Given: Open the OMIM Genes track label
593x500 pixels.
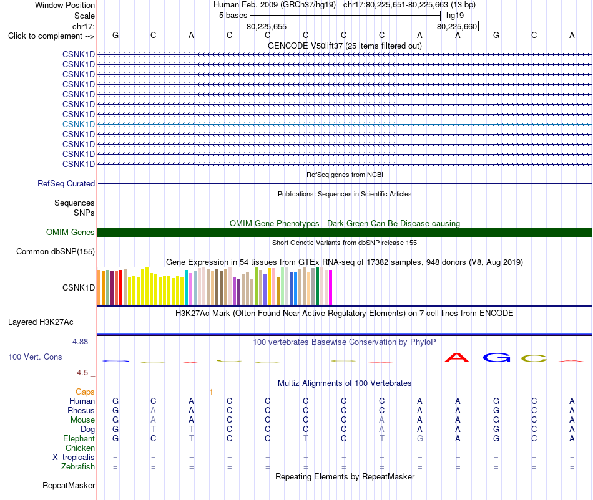Looking at the screenshot, I should tap(71, 233).
